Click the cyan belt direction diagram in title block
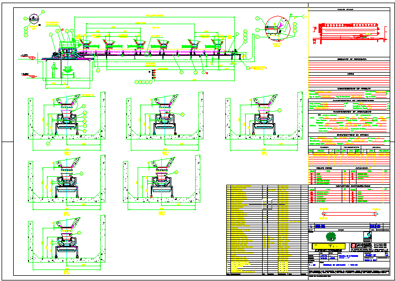This screenshot has width=395, height=281. coord(350,214)
